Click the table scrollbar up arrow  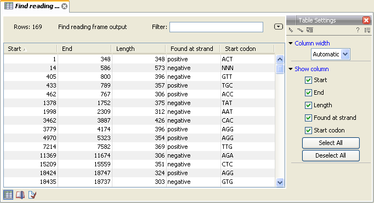click(x=280, y=59)
